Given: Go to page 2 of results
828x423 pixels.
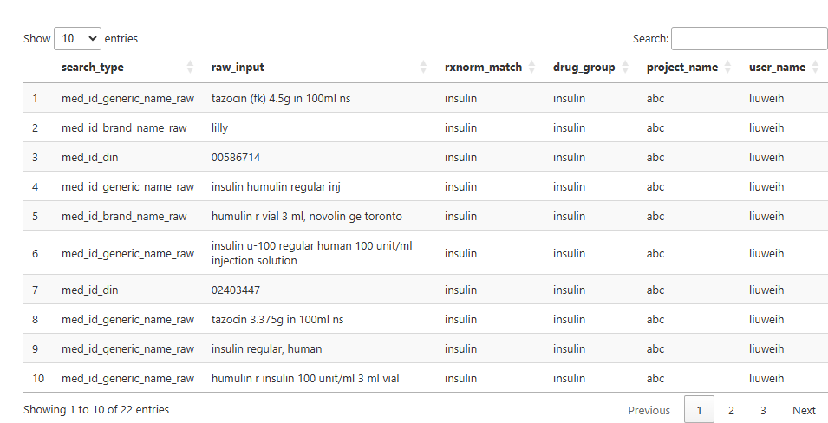Looking at the screenshot, I should 731,411.
